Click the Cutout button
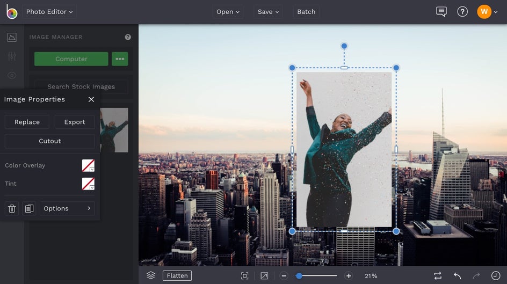The width and height of the screenshot is (507, 284). click(x=50, y=141)
